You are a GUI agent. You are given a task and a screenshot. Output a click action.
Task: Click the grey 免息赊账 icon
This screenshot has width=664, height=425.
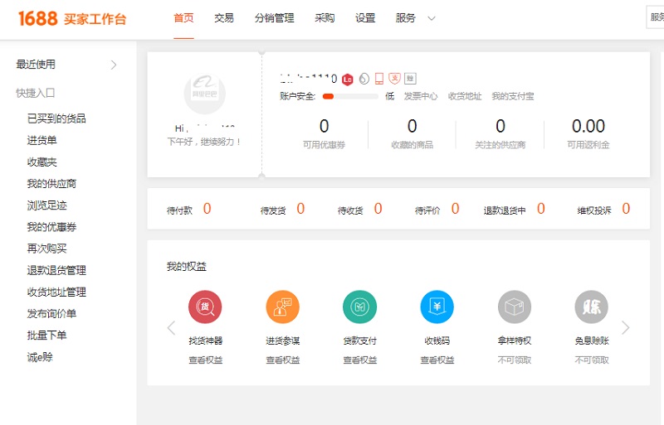591,307
